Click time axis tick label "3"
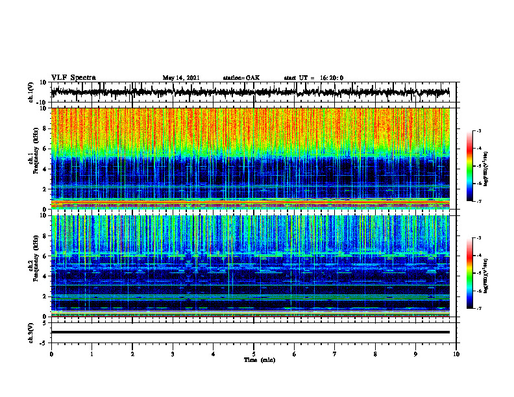Screen dimensions: 514x397 tap(173, 354)
